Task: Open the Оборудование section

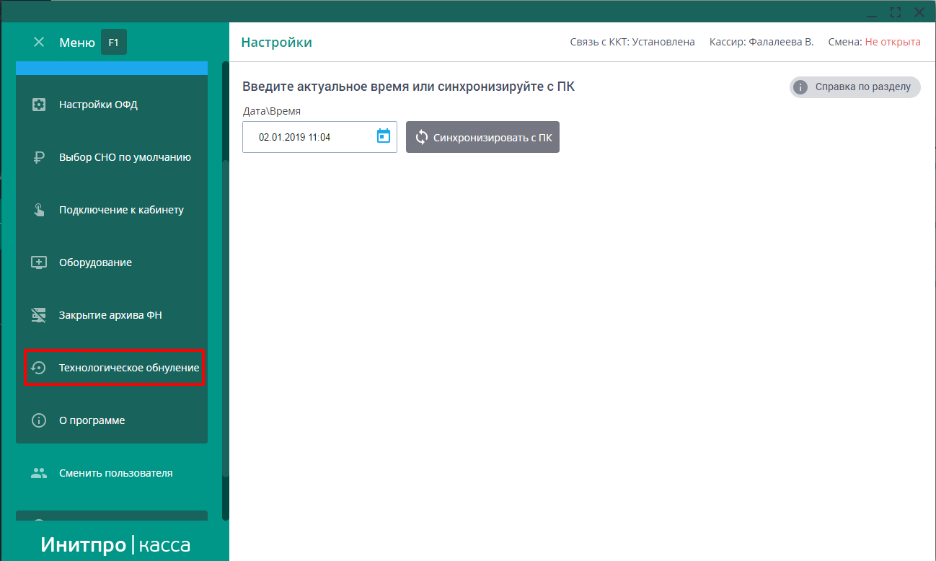Action: coord(112,262)
